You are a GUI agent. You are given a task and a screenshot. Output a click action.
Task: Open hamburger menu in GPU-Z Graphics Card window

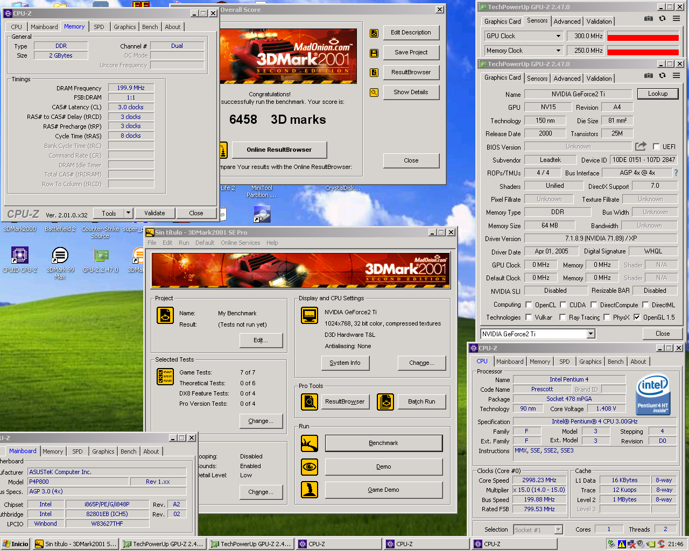676,75
